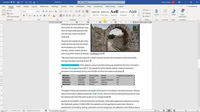Image resolution: width=200 pixels, height=112 pixels.
Task: Toggle Bold formatting
Action: 24,16
